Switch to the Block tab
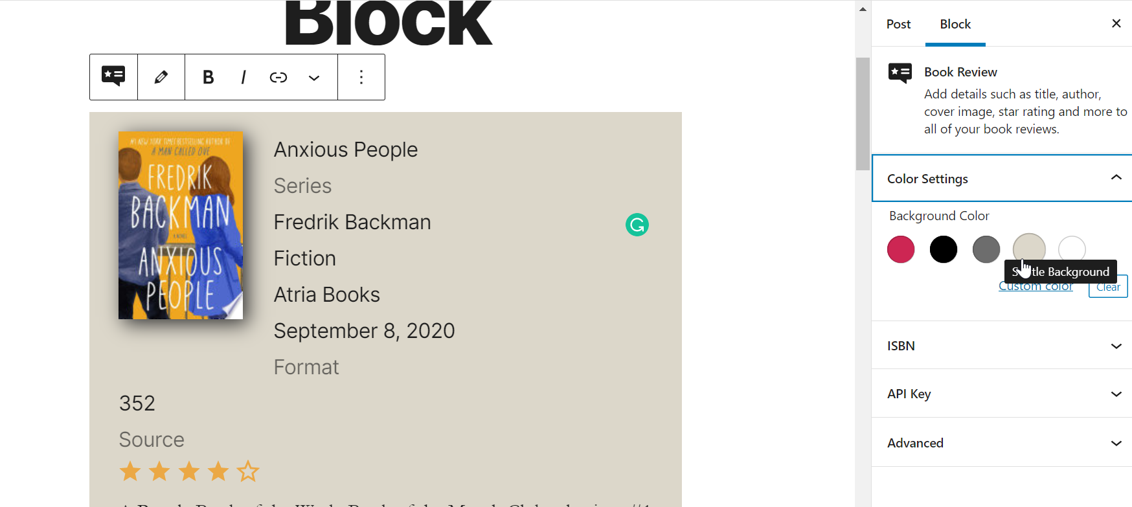This screenshot has height=507, width=1132. [955, 24]
